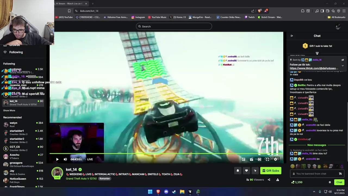The width and height of the screenshot is (348, 196).
Task: Open Brave Shields lion icon
Action: pyautogui.click(x=259, y=11)
